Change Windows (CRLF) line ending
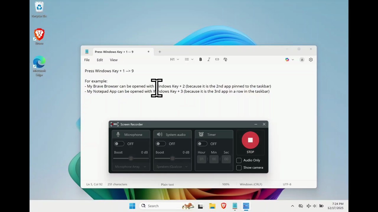This screenshot has width=378, height=212. (251, 184)
